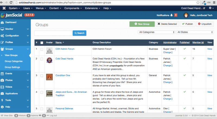Click the Unpublish button

point(205,24)
